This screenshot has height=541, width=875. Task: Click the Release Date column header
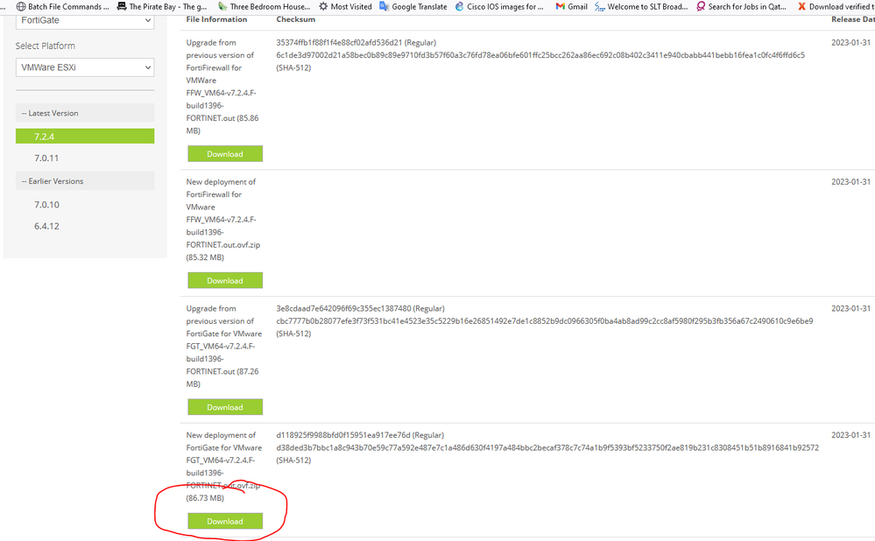coord(853,19)
